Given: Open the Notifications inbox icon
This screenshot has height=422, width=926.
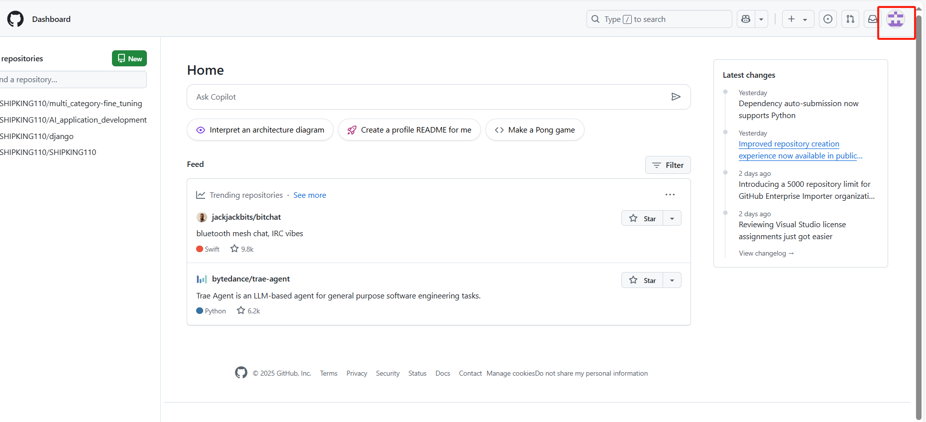Looking at the screenshot, I should coord(872,19).
